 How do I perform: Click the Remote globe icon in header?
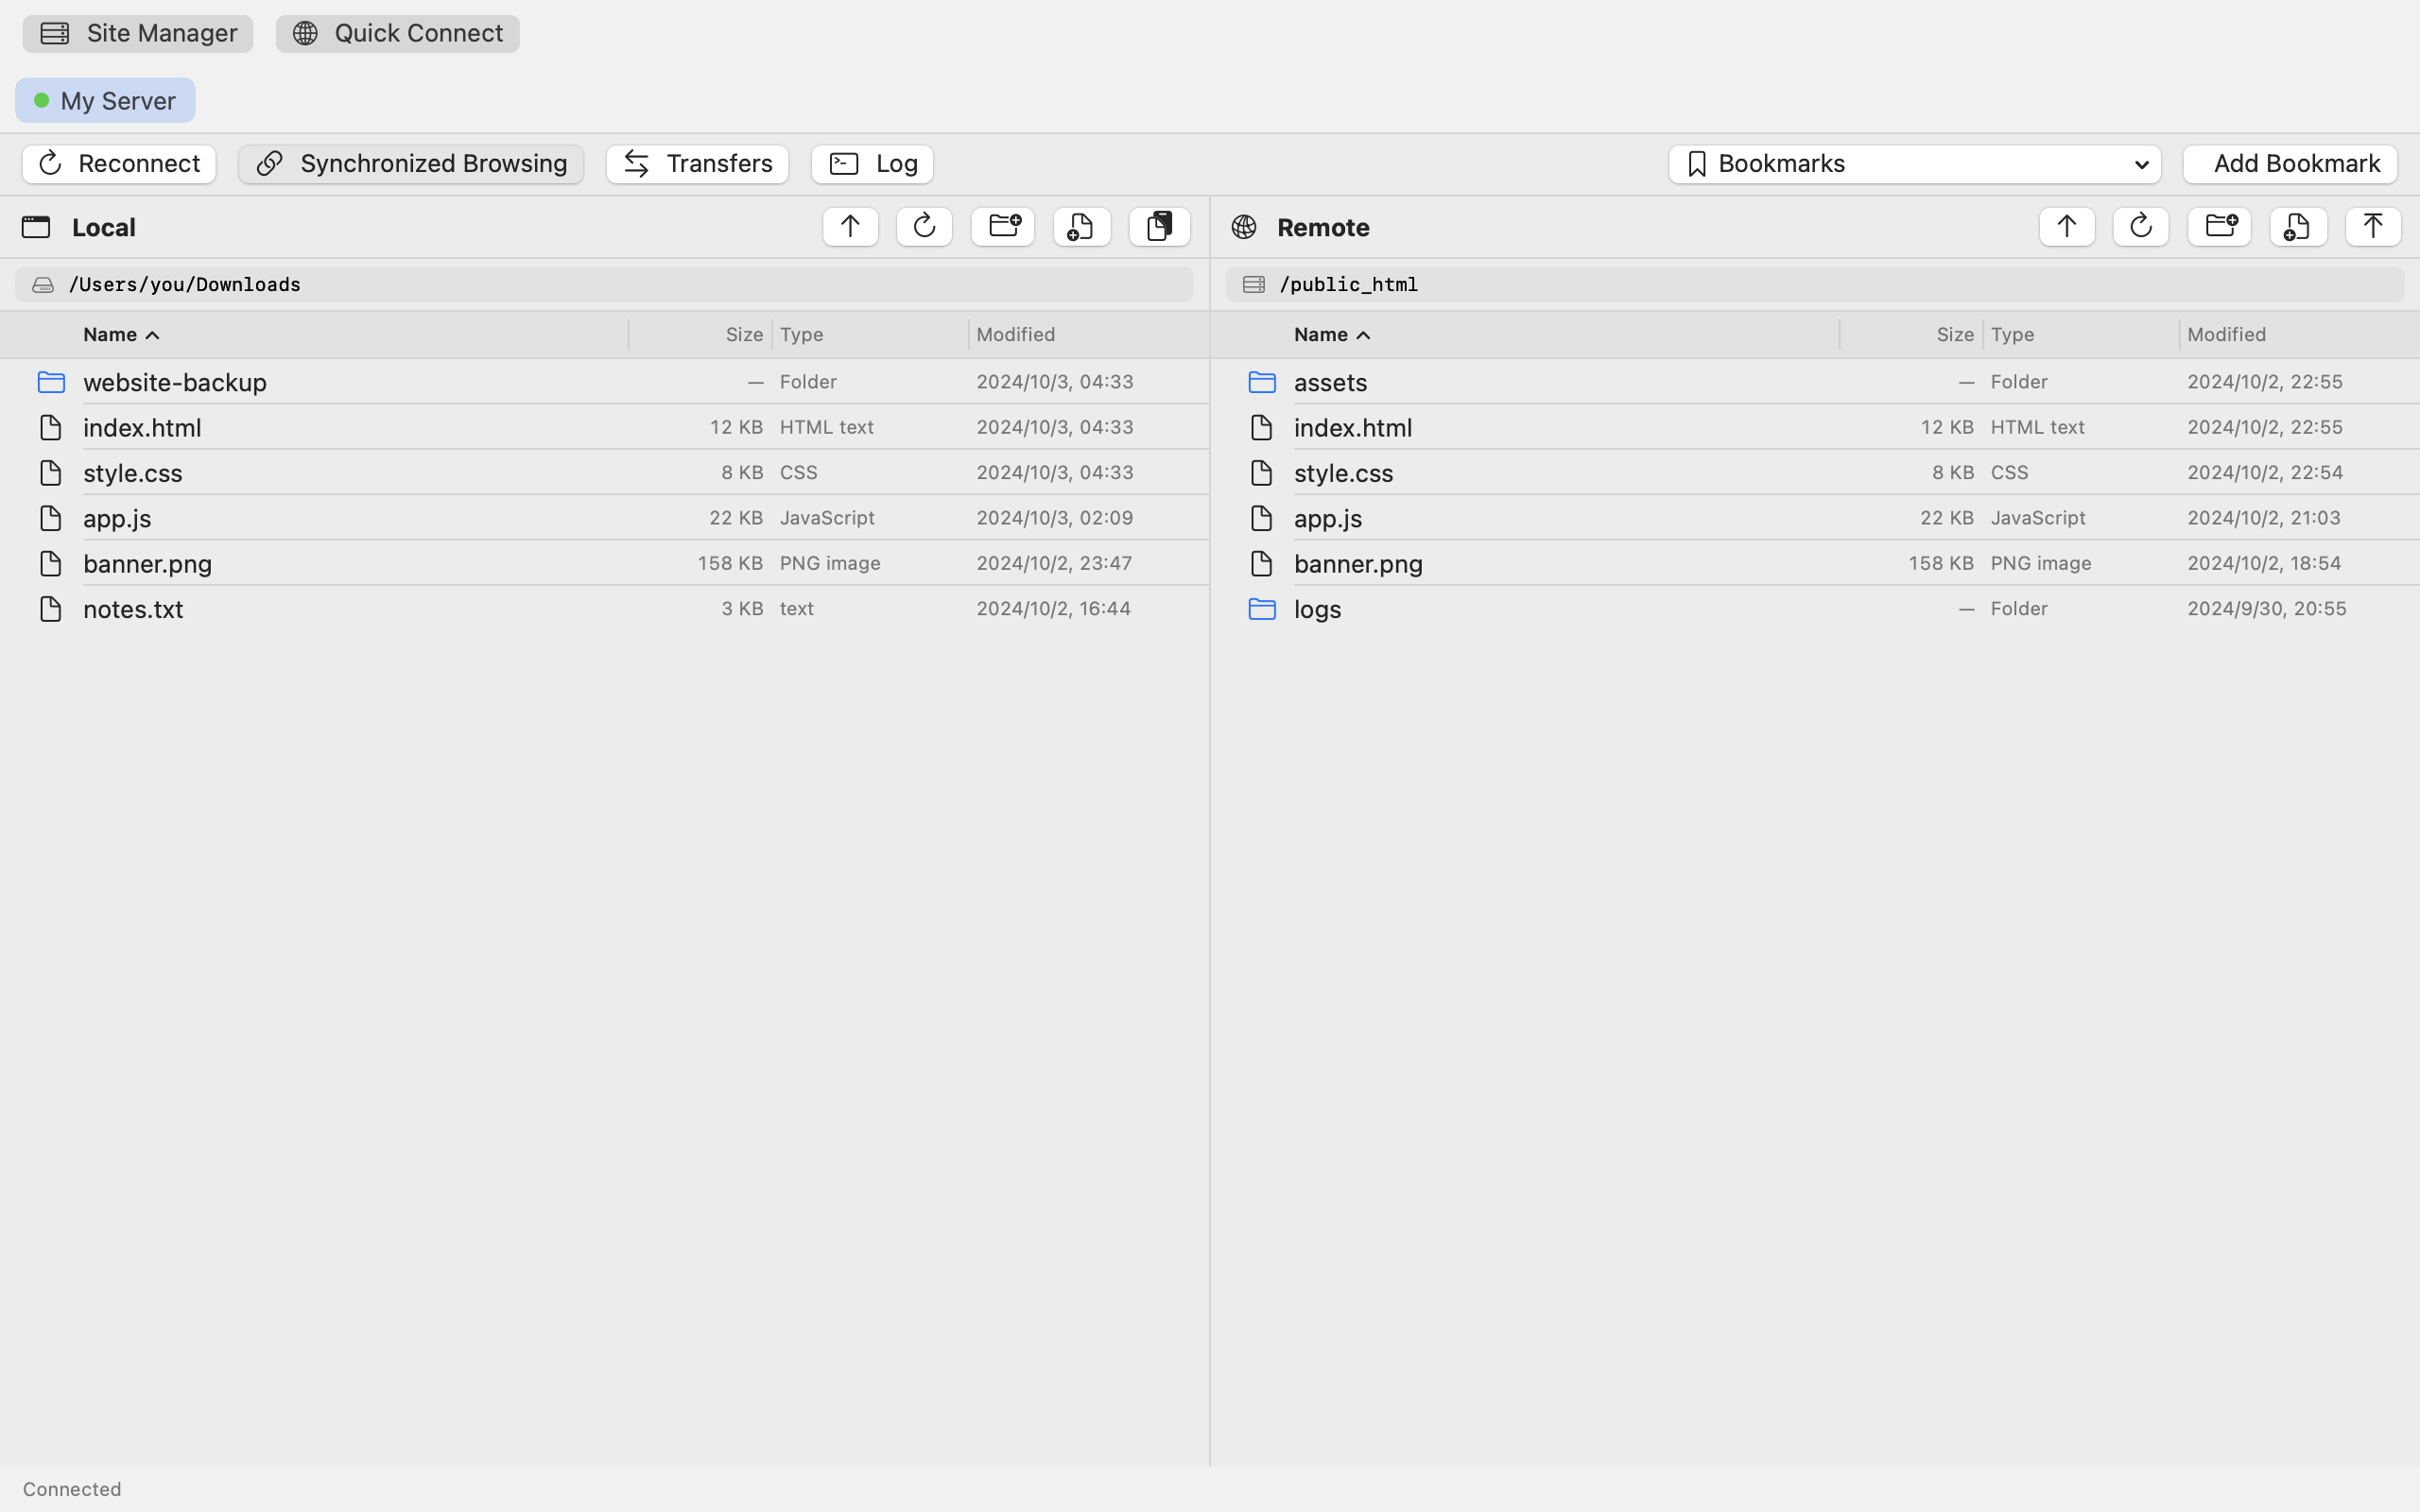[x=1244, y=227]
